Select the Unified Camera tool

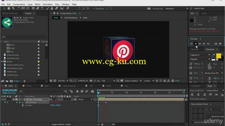pos(23,8)
